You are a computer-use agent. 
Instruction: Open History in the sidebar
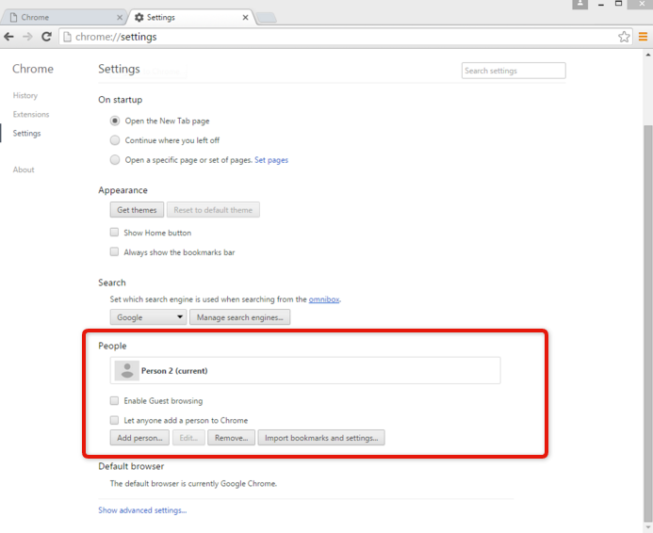pyautogui.click(x=25, y=95)
